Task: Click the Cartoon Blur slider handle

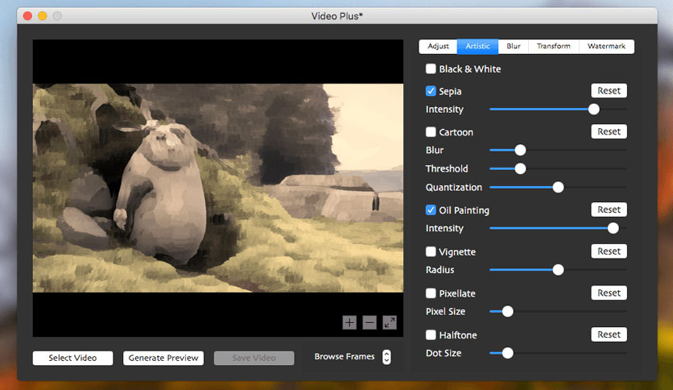Action: (520, 150)
